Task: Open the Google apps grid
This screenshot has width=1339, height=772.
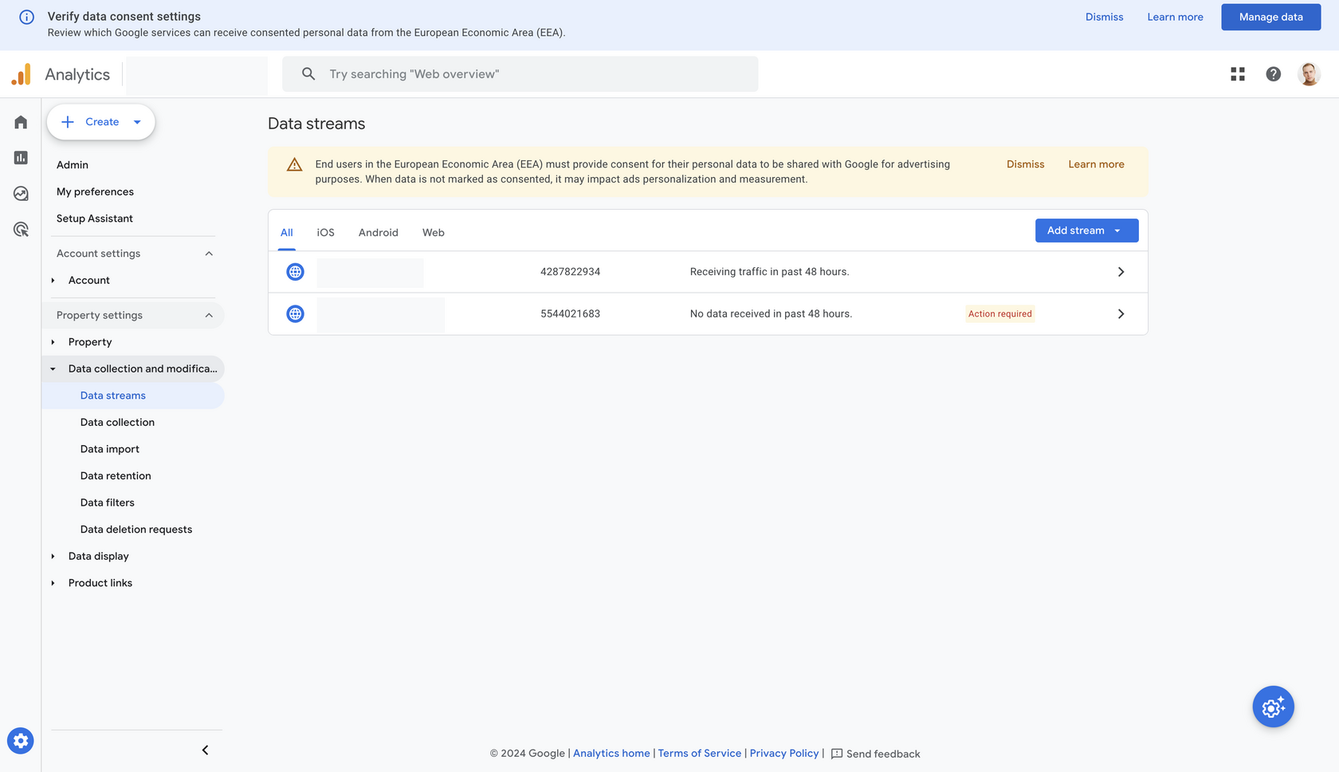Action: 1237,73
